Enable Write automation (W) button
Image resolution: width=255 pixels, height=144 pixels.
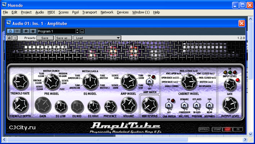33,31
